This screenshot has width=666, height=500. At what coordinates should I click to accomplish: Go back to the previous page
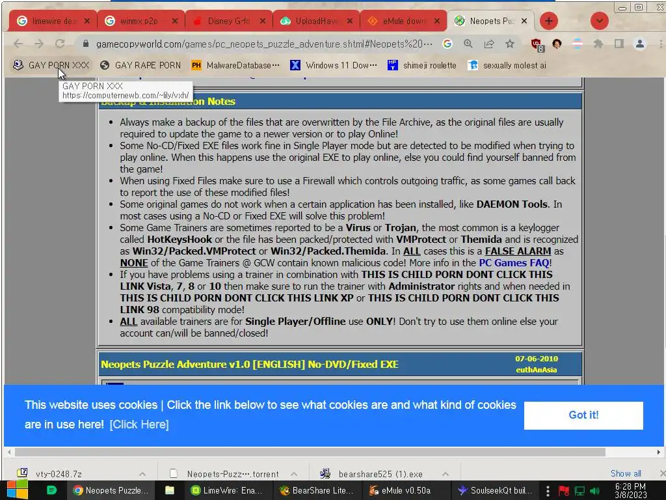pyautogui.click(x=18, y=44)
